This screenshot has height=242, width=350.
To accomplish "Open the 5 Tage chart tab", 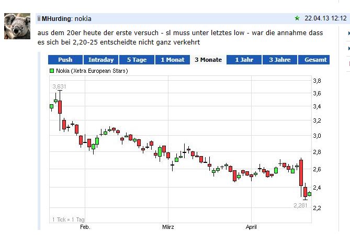I will [137, 60].
